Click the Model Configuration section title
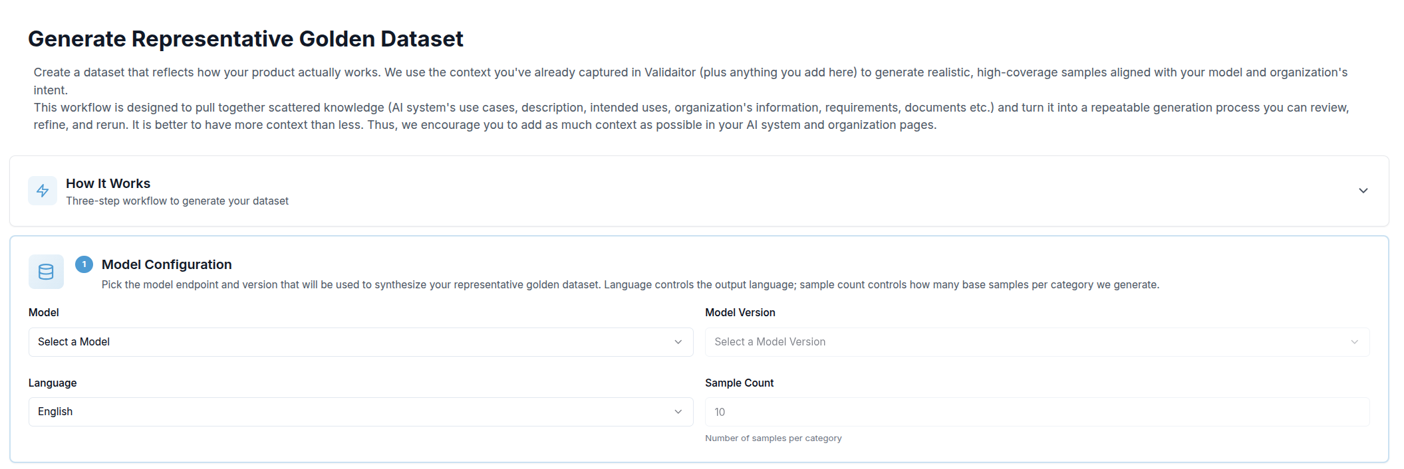 pos(166,264)
